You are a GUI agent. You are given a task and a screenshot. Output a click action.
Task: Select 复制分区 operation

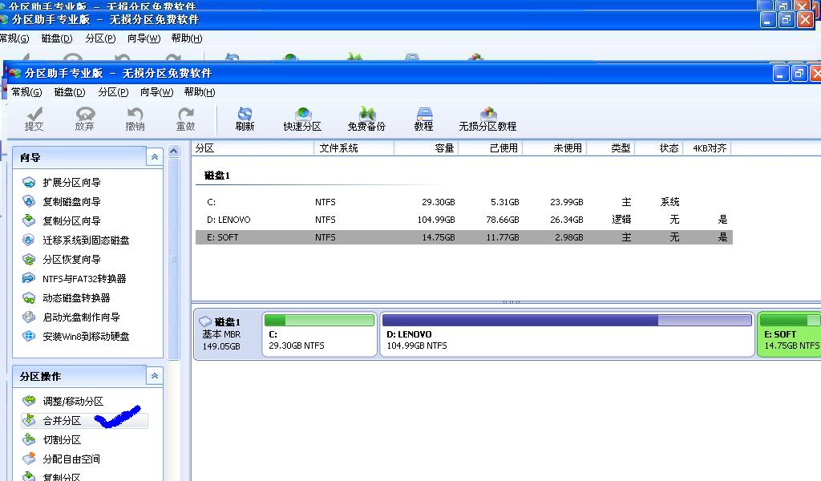[x=51, y=477]
